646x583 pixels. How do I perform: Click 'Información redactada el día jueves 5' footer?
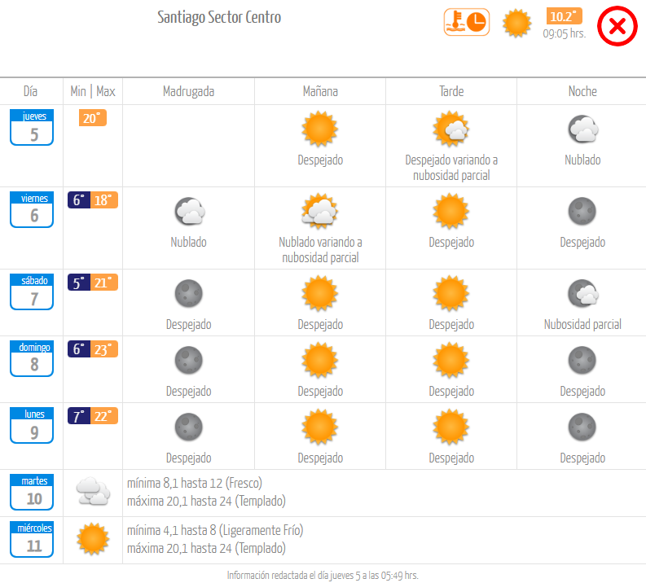323,575
